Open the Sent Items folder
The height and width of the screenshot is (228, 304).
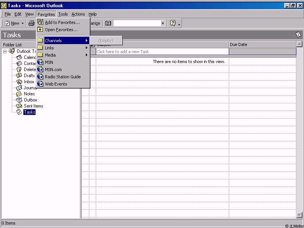(33, 106)
